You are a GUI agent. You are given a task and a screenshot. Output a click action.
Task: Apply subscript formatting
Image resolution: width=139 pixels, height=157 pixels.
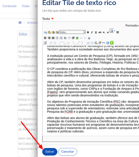(104, 32)
